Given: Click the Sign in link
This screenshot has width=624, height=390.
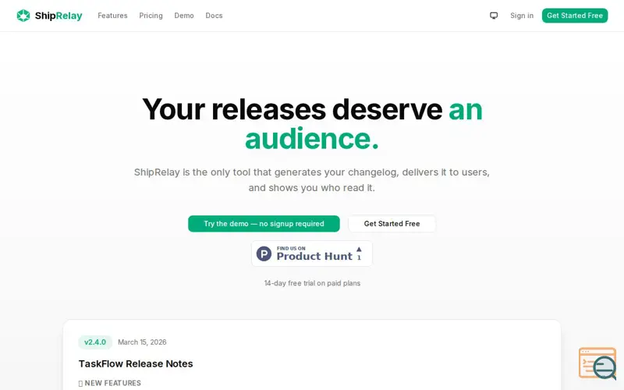Looking at the screenshot, I should pyautogui.click(x=522, y=16).
